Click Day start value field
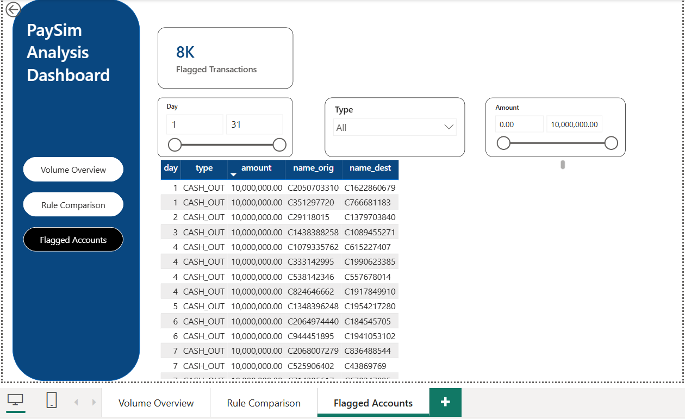685x419 pixels. pyautogui.click(x=195, y=124)
